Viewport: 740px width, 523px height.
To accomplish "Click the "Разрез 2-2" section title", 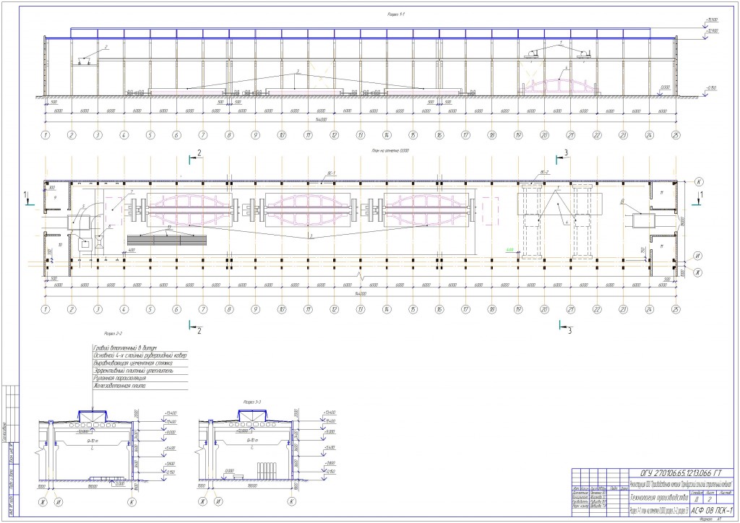I will coord(113,334).
